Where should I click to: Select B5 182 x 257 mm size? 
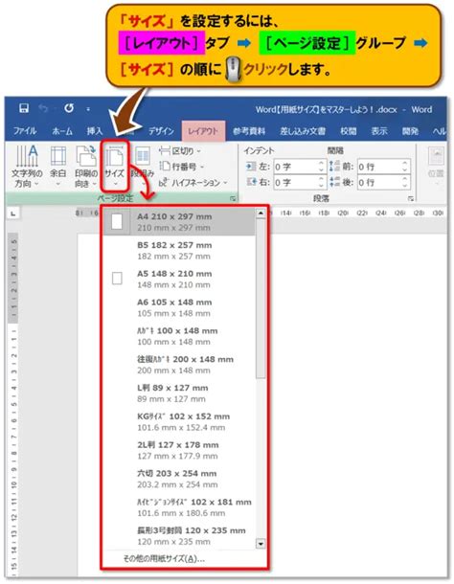pyautogui.click(x=179, y=250)
